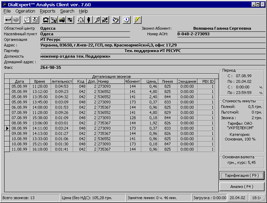This screenshot has width=267, height=203.
Task: Click the yellow key toolbar icon
Action: (x=62, y=20)
